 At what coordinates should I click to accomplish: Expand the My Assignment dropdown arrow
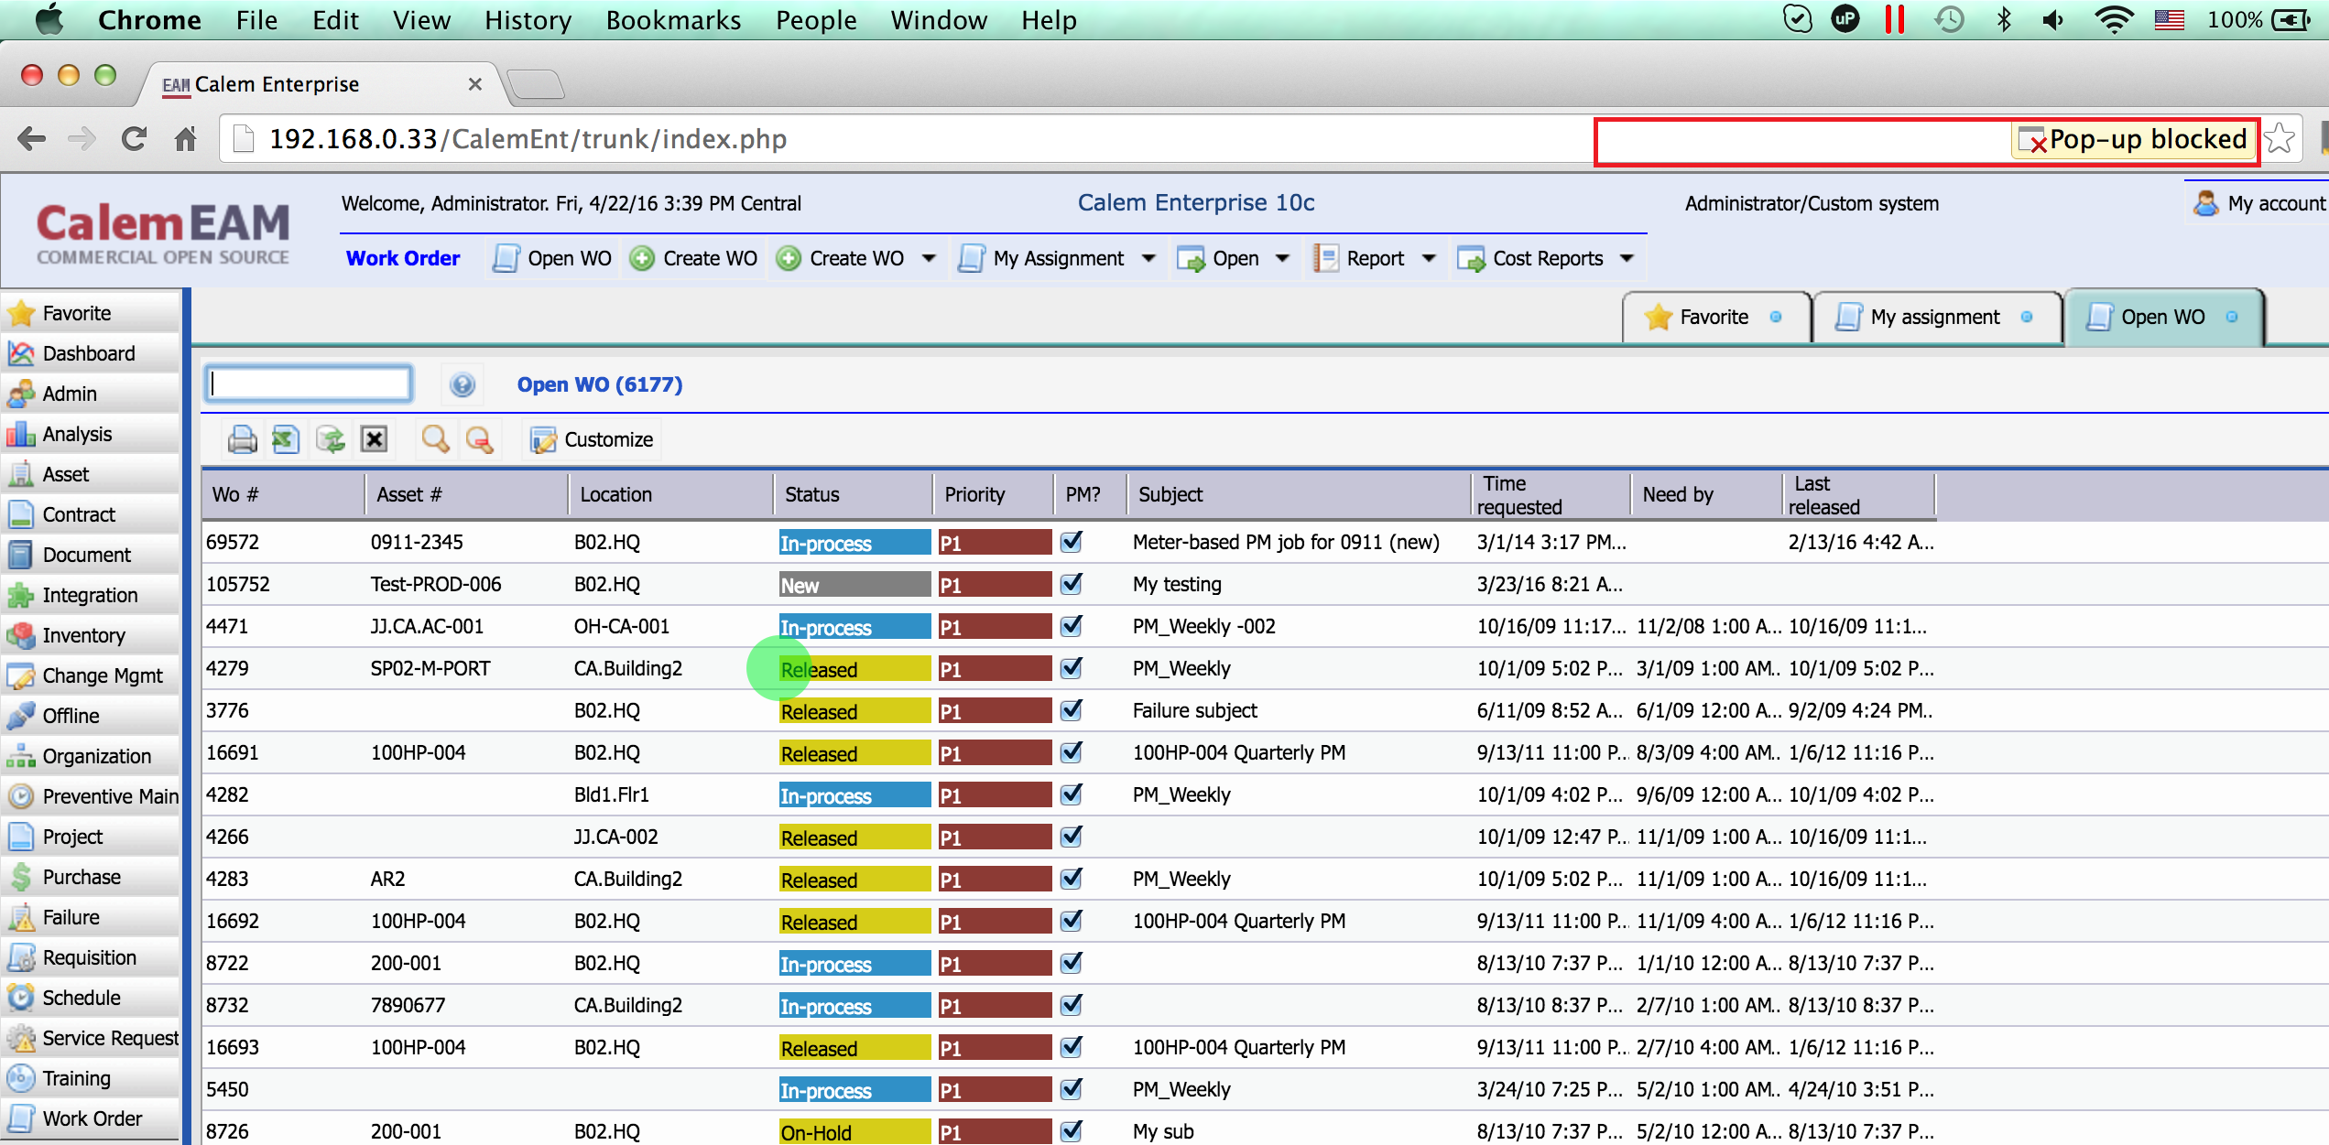coord(1148,259)
